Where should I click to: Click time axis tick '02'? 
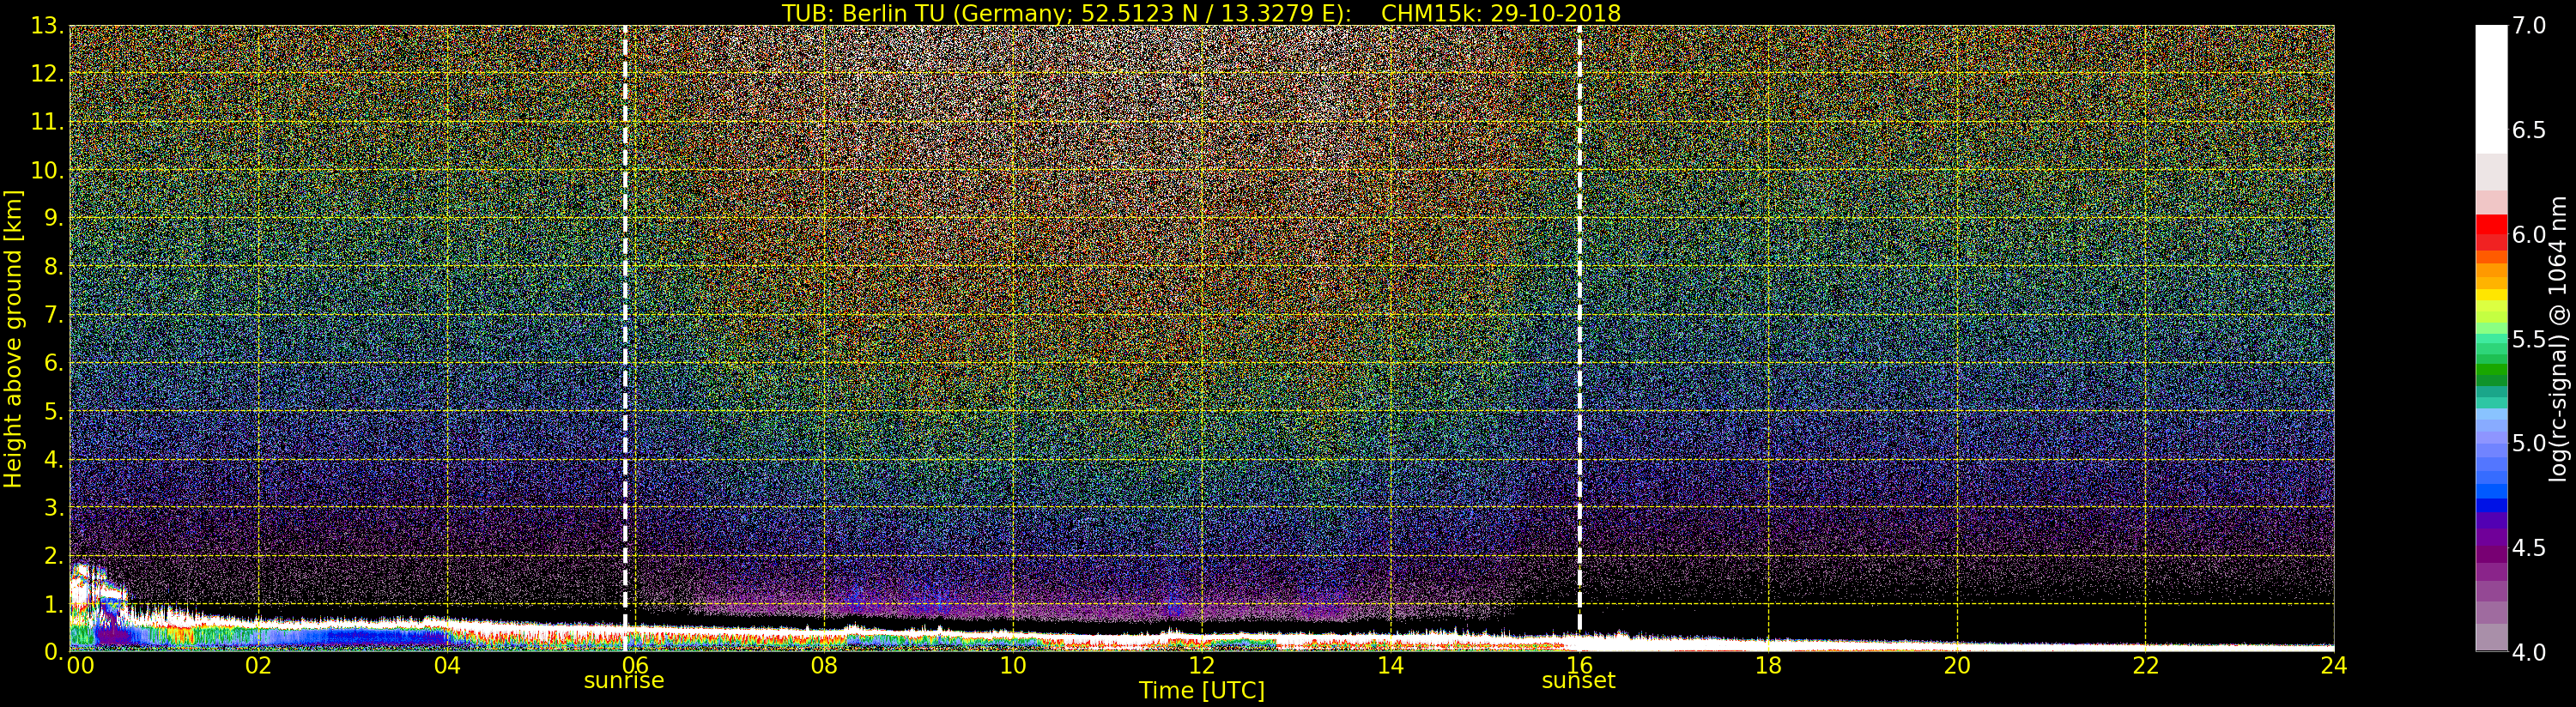258,665
